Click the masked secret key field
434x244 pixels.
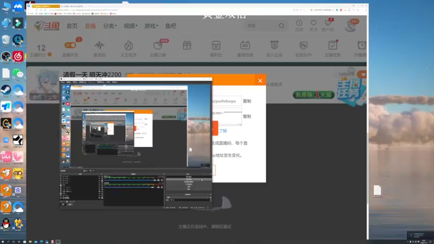click(x=227, y=117)
